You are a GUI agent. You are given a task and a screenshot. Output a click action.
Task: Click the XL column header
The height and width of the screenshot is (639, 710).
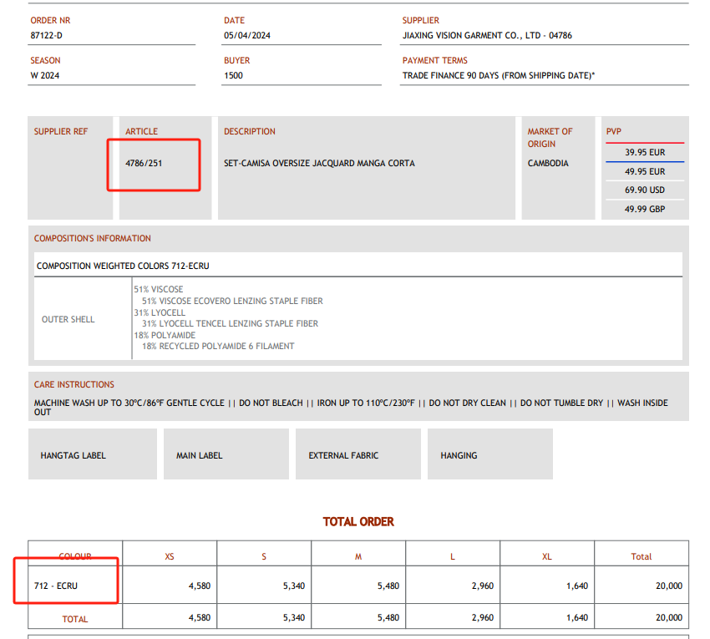pos(547,556)
